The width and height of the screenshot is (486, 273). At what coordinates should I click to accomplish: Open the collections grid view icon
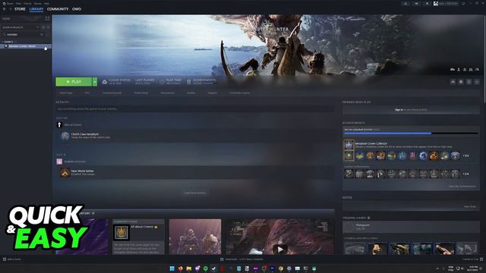pyautogui.click(x=47, y=18)
